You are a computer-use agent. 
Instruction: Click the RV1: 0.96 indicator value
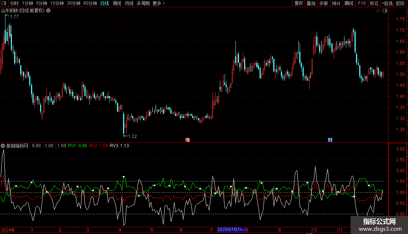pos(77,146)
